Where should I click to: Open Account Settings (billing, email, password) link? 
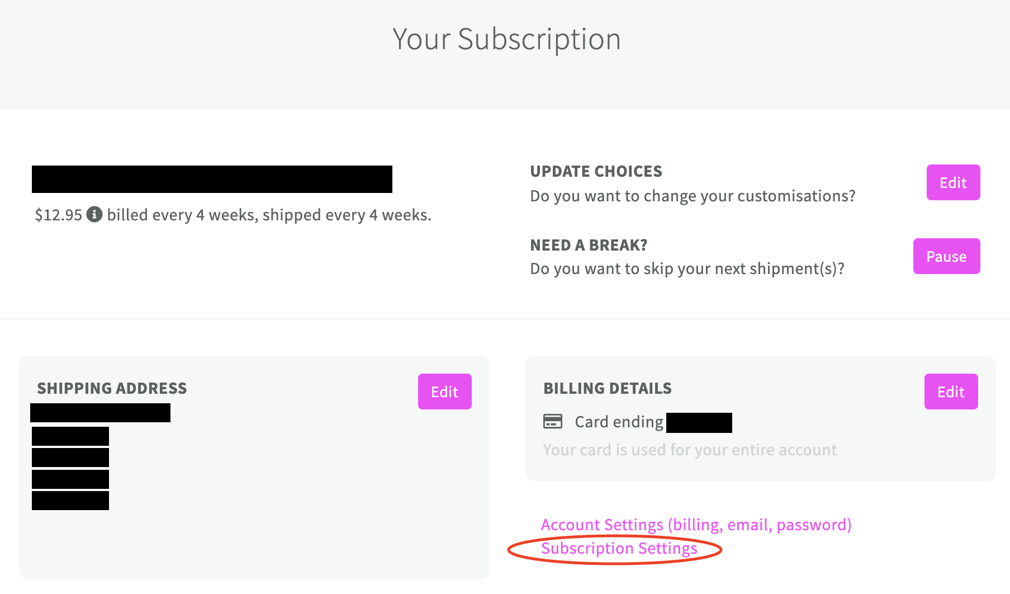coord(696,525)
